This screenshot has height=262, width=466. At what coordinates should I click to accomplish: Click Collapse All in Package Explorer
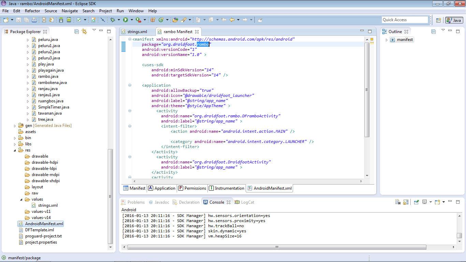click(x=77, y=32)
